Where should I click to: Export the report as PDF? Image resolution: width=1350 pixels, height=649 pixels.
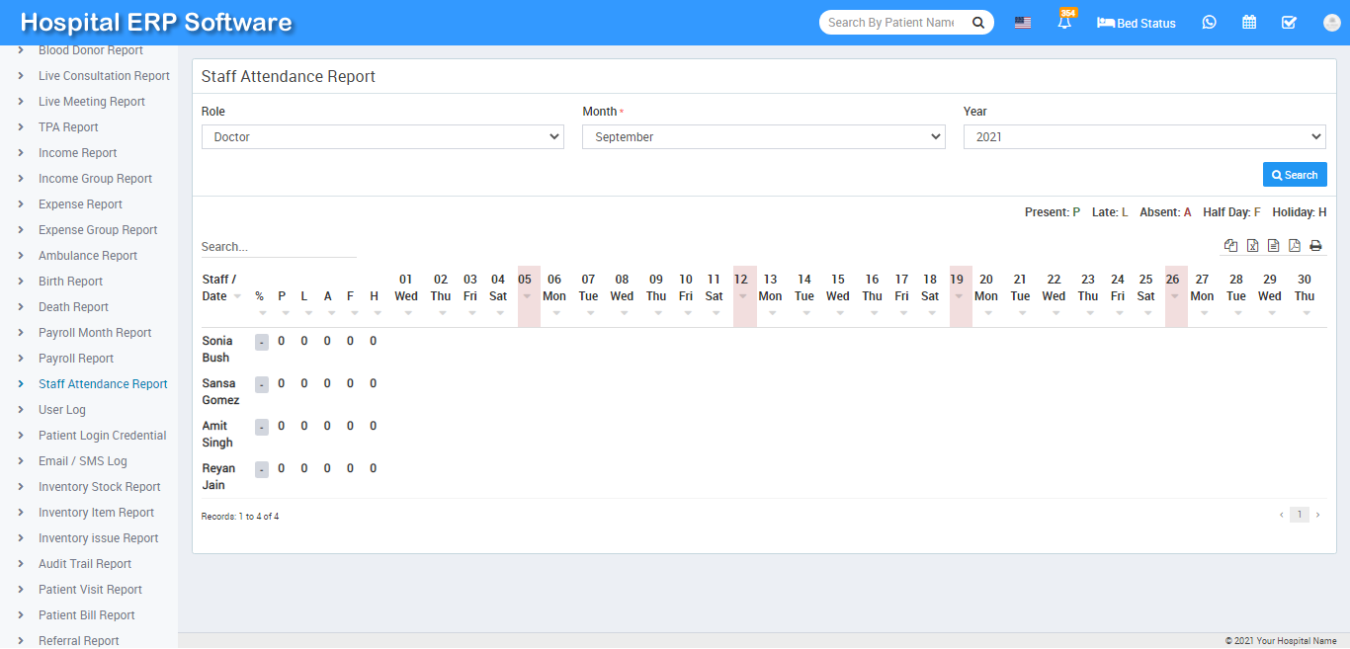tap(1295, 246)
